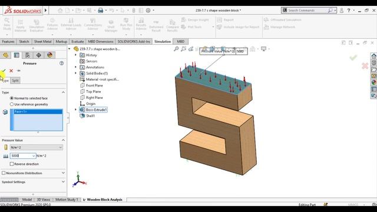Viewport: 377px width, 212px height.
Task: Expand the Boss-Extrude1 feature node
Action: [x=76, y=110]
